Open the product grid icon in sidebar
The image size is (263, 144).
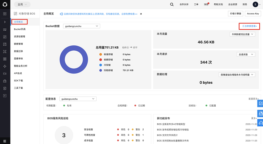tap(5, 14)
